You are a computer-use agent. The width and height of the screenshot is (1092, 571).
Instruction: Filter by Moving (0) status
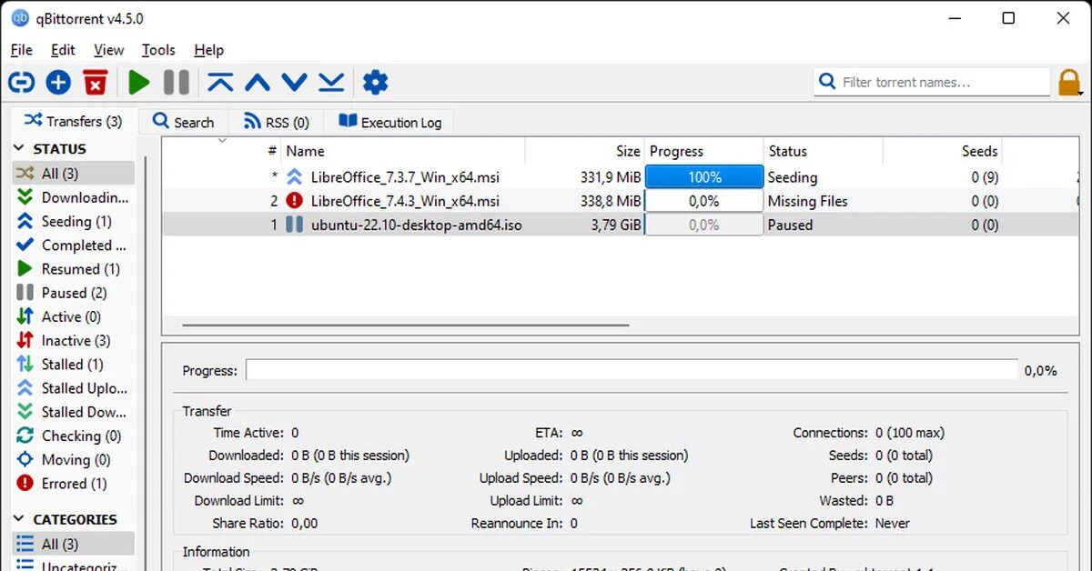coord(73,459)
